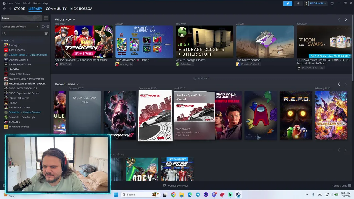The height and width of the screenshot is (199, 354).
Task: Open the Dead by Daylight recent game cover
Action: click(x=228, y=115)
